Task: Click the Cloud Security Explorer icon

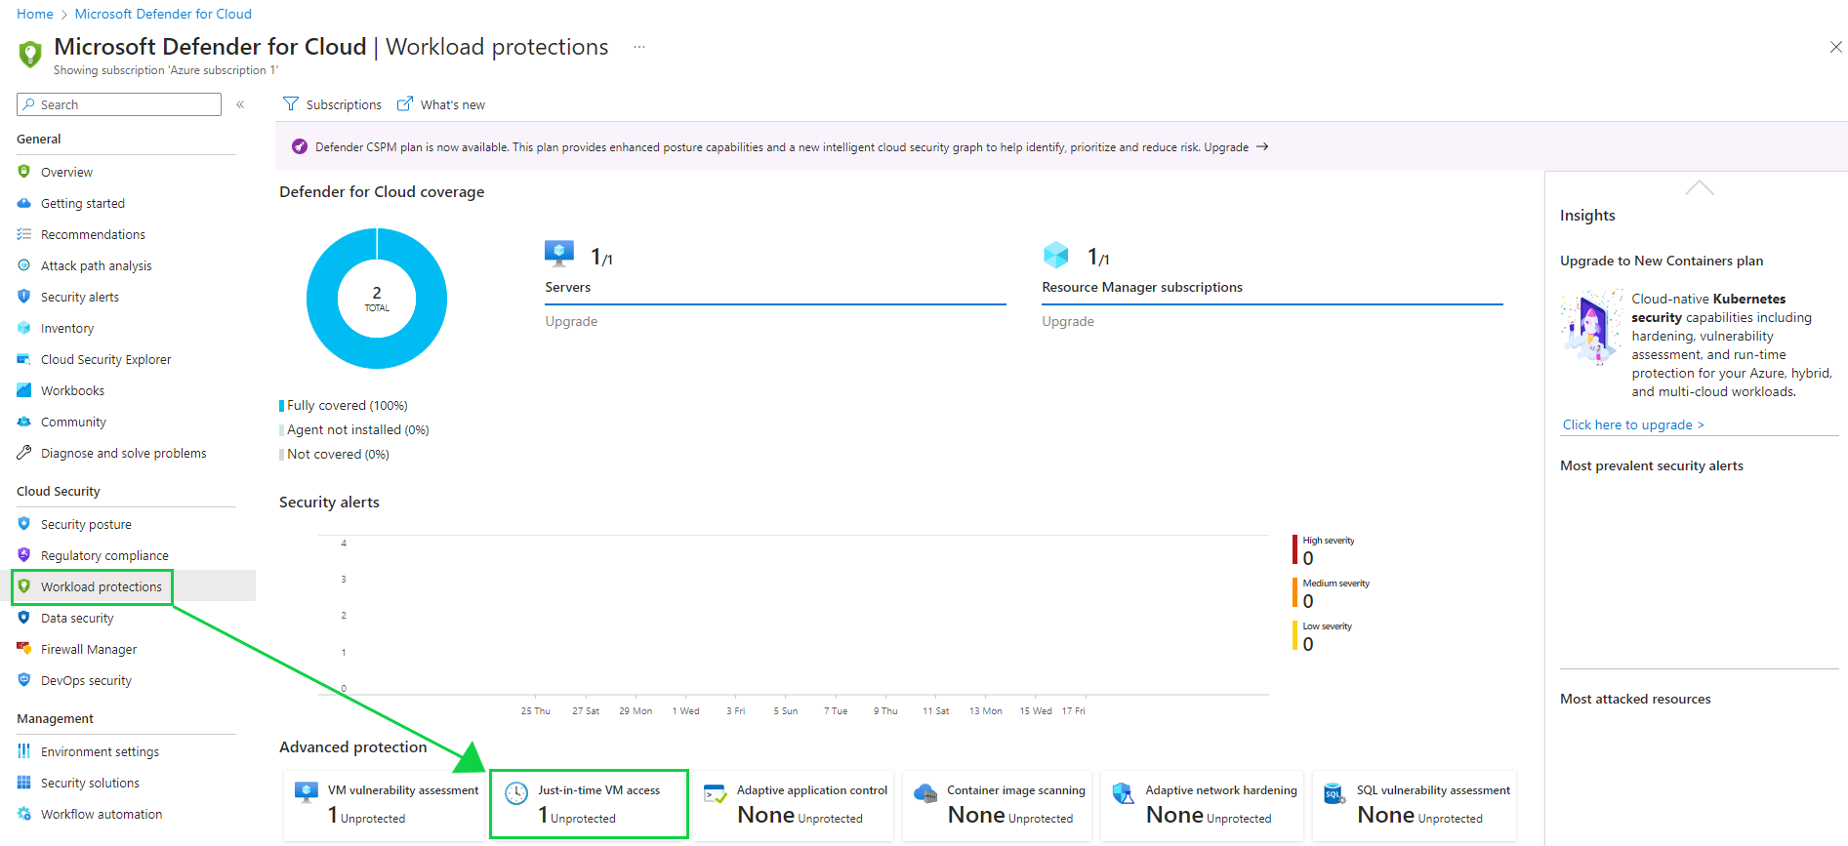Action: coord(24,359)
